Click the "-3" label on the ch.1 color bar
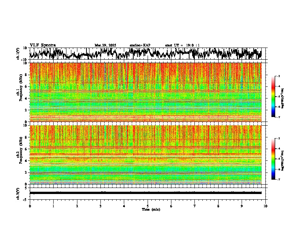This screenshot has height=231, width=299. click(x=278, y=76)
